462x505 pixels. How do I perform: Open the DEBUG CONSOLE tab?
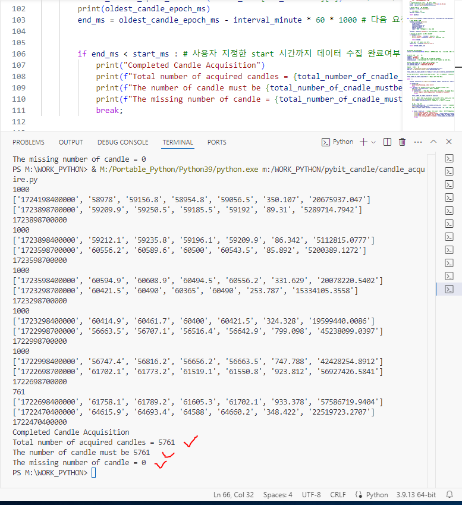122,142
